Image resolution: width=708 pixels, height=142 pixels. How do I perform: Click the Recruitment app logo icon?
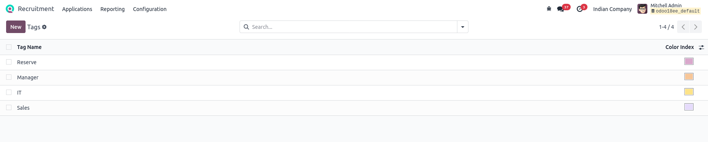tap(10, 9)
